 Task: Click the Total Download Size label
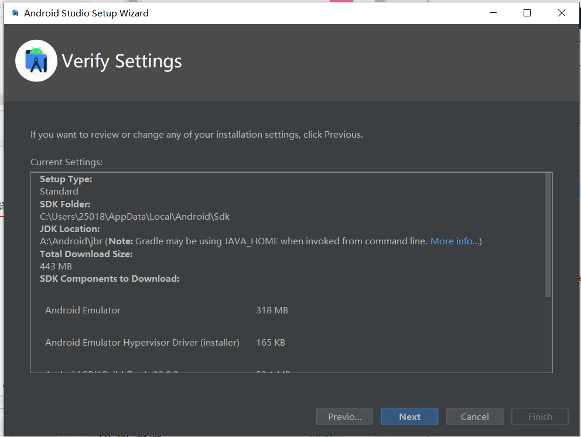86,254
